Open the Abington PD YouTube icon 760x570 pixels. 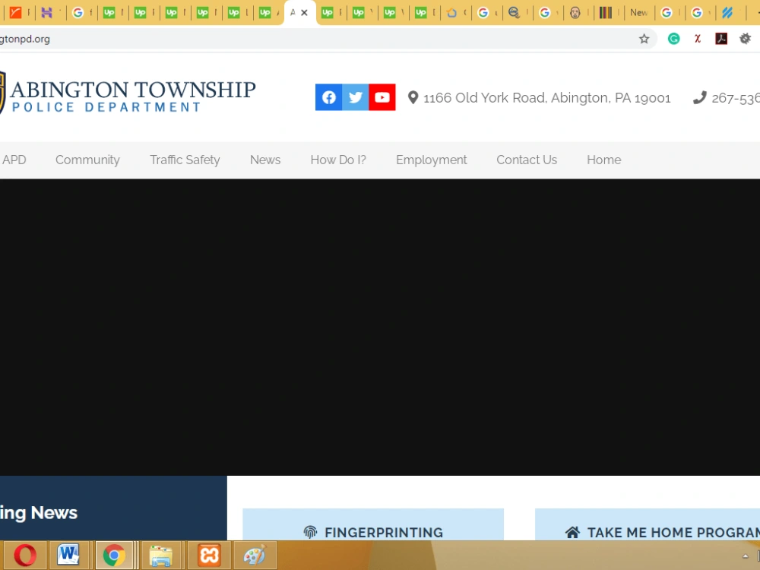[382, 97]
